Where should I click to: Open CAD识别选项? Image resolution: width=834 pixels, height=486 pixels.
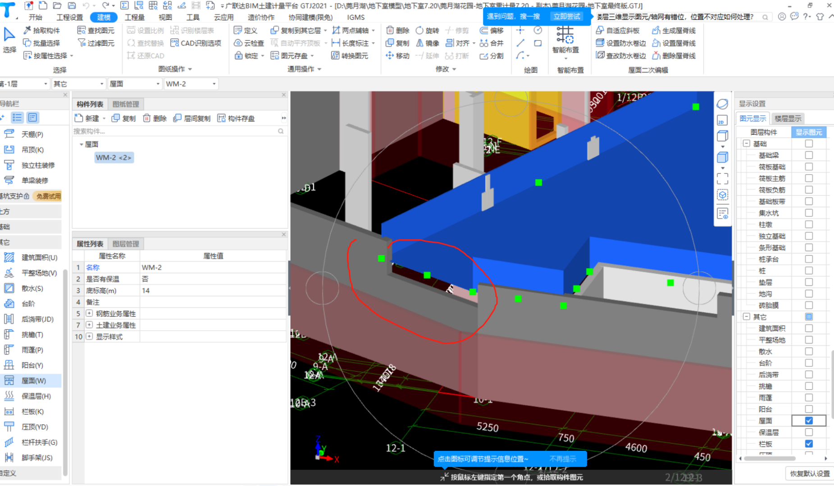(196, 43)
